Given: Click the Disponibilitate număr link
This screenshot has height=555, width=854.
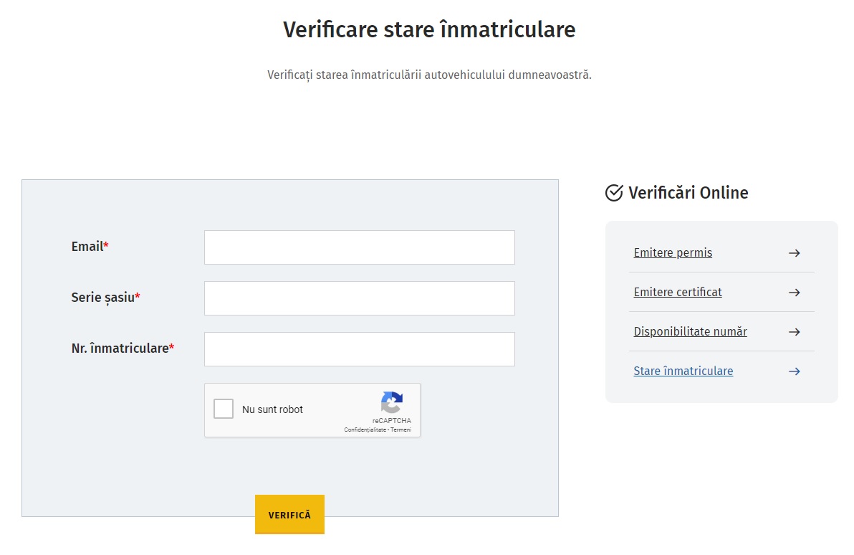Looking at the screenshot, I should [690, 331].
